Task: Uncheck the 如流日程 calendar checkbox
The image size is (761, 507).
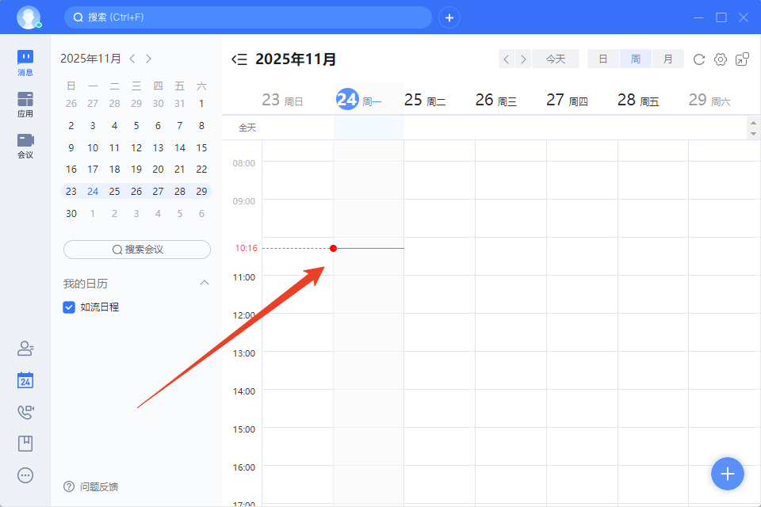Action: click(x=69, y=307)
